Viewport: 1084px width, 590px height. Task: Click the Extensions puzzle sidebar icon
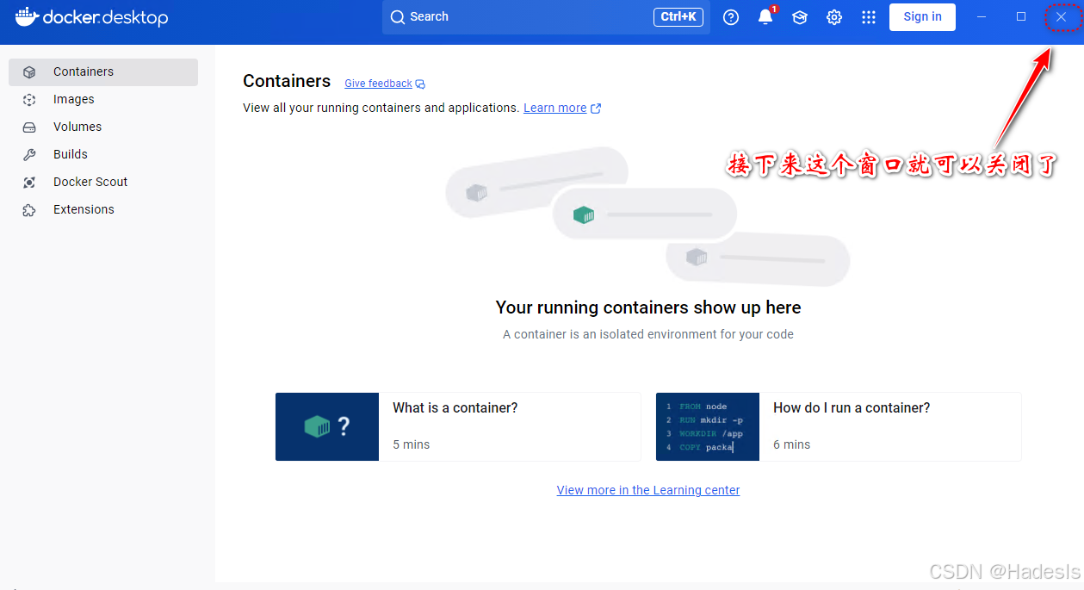coord(29,210)
